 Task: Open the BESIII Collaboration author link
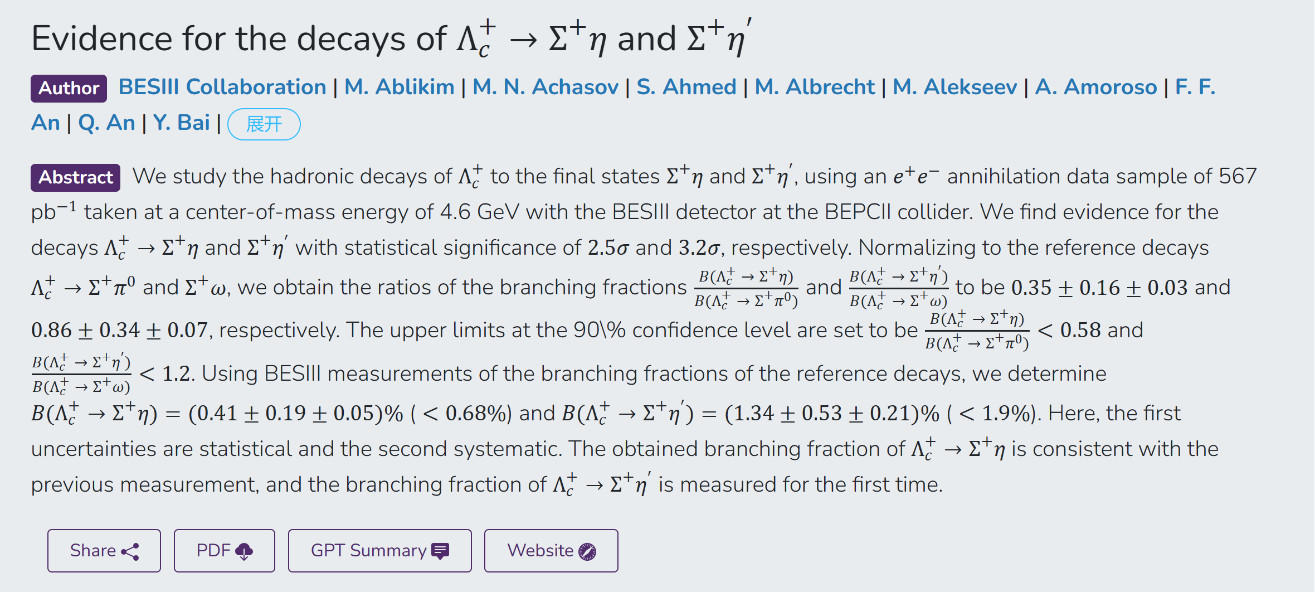coord(222,88)
